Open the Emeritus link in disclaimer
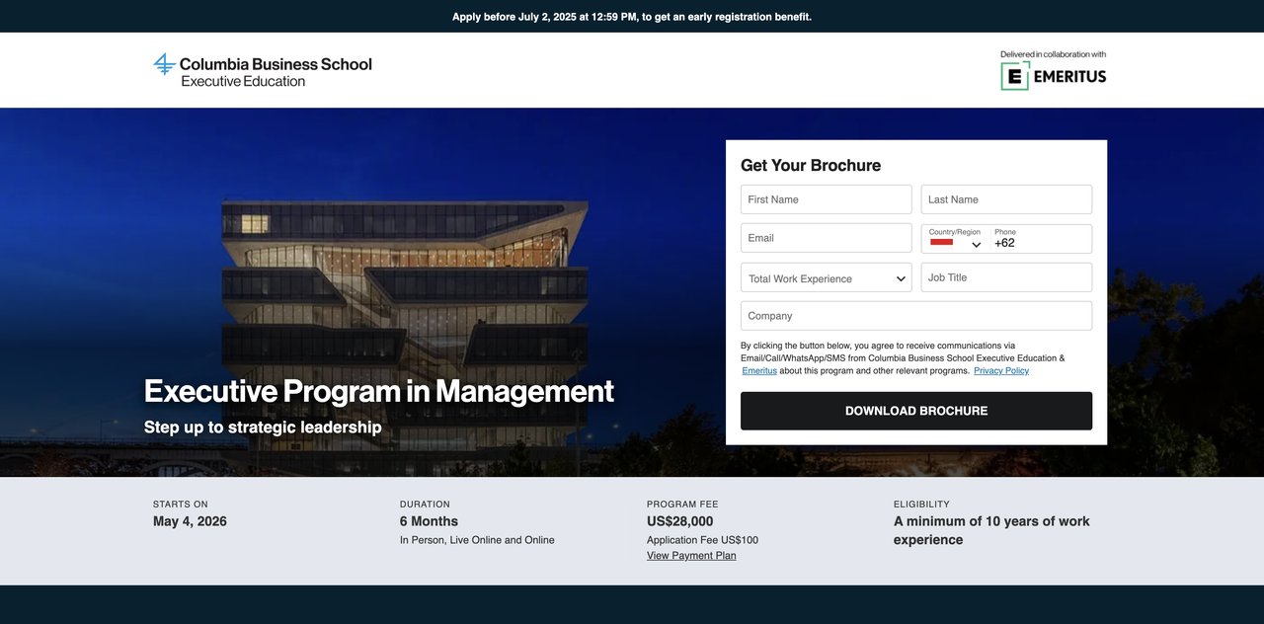This screenshot has height=624, width=1264. (759, 371)
